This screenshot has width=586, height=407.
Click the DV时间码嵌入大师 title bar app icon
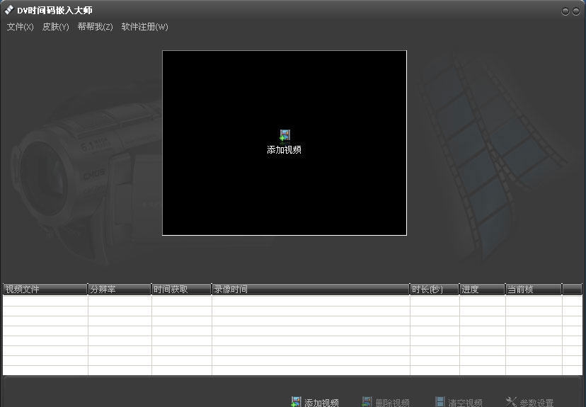point(9,10)
